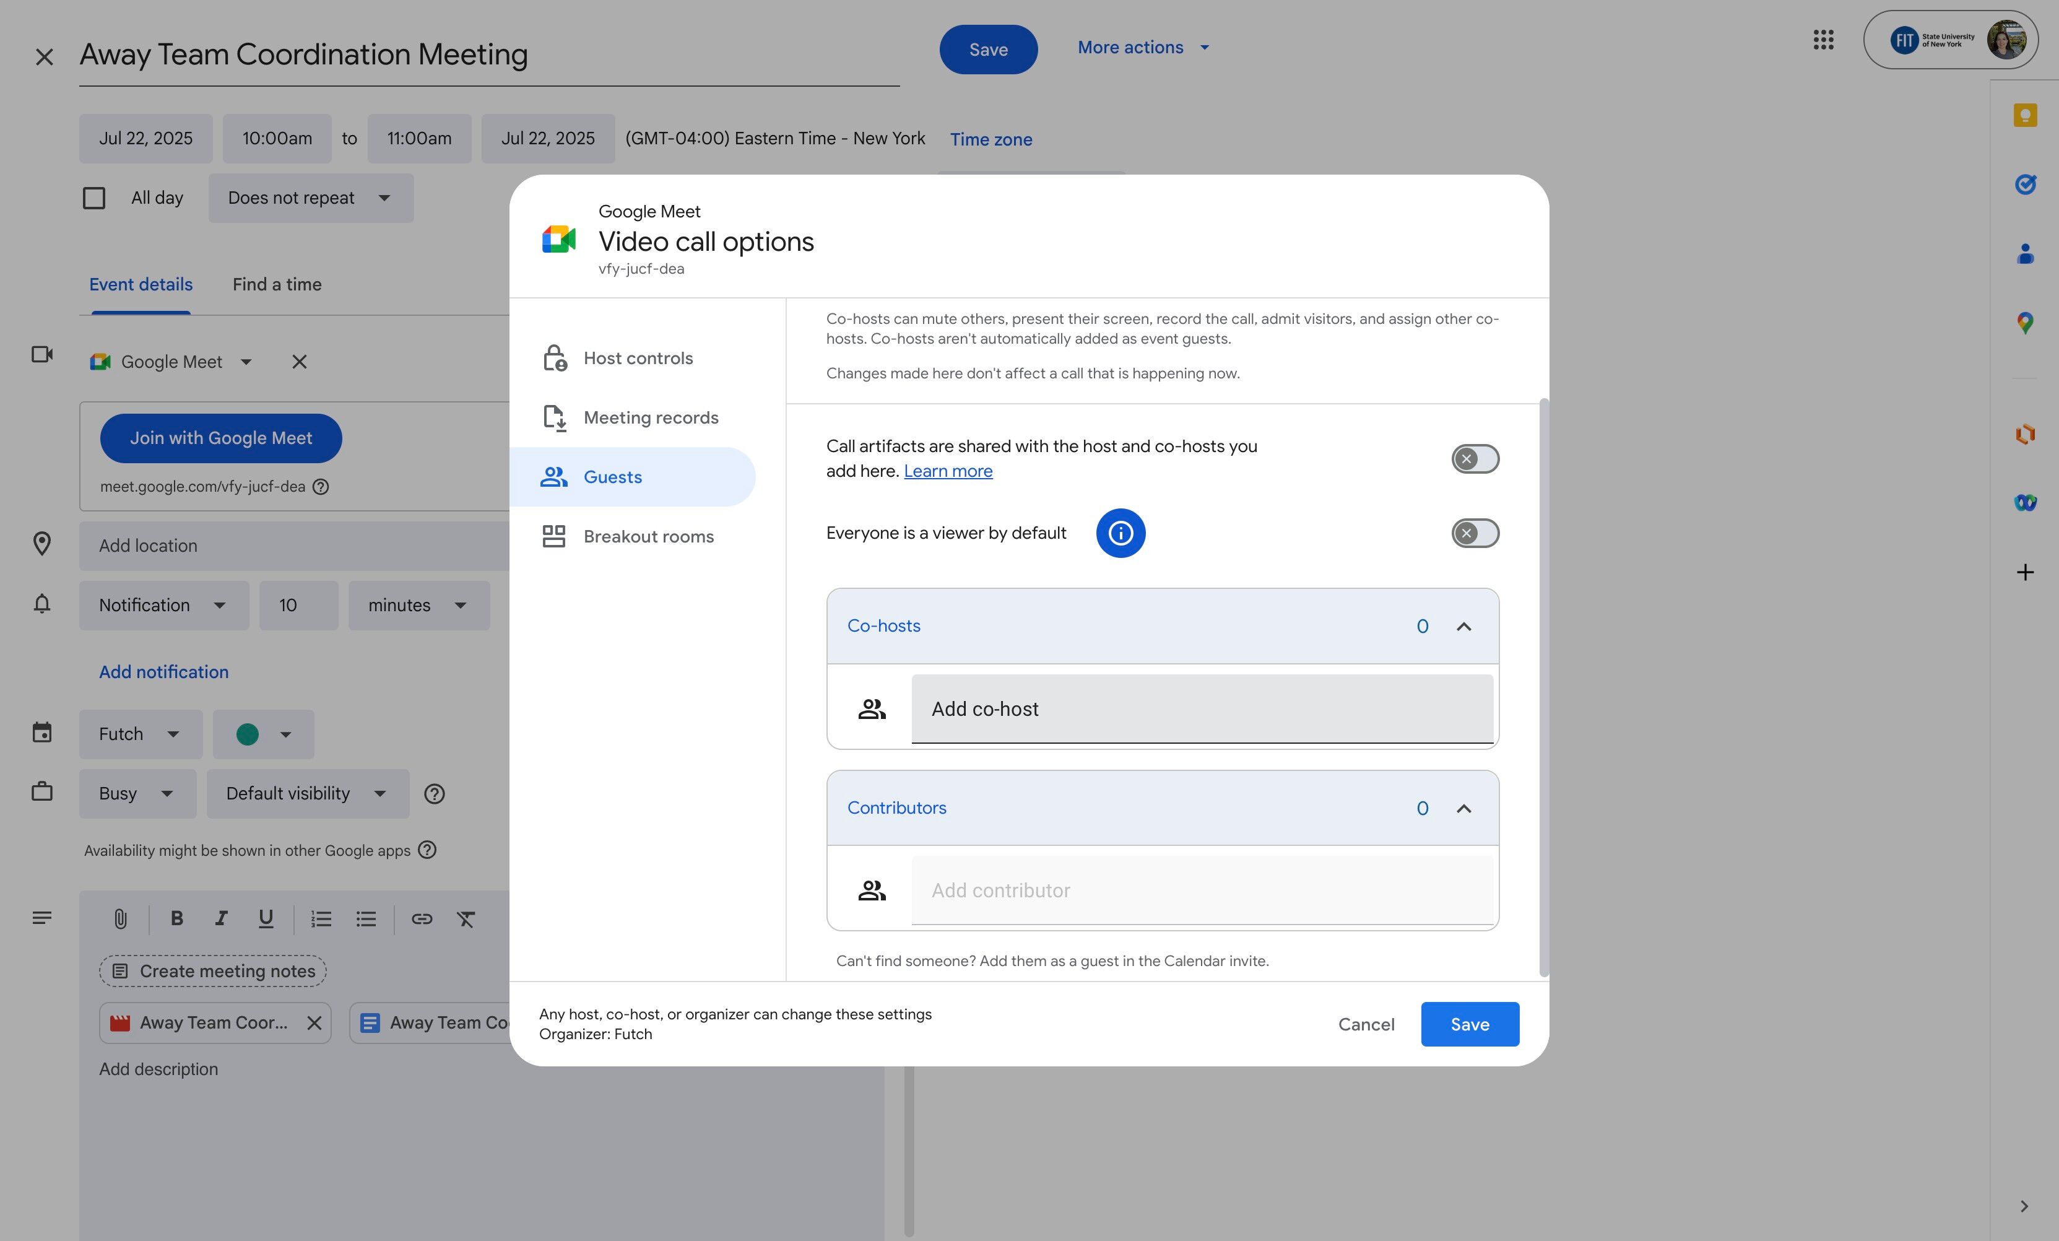Enable Everyone is a viewer by default

pyautogui.click(x=1475, y=533)
